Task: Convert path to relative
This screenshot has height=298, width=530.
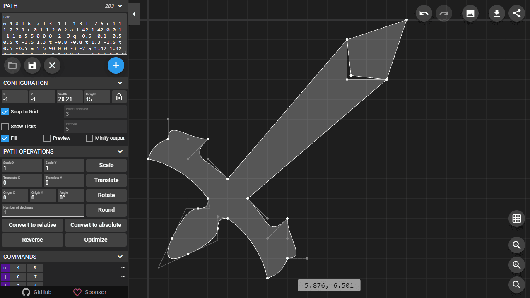Action: tap(32, 225)
